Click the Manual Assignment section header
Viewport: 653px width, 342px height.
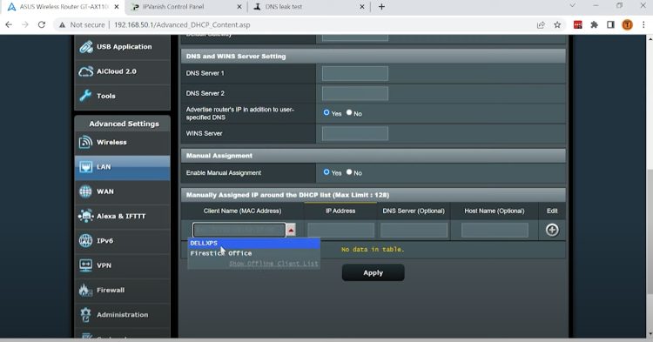374,156
